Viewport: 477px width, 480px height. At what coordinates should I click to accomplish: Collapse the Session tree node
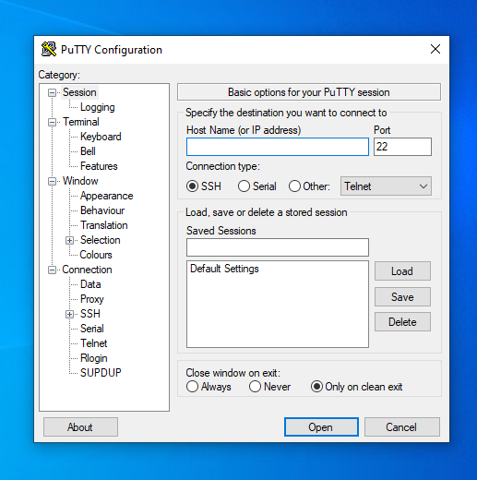[x=52, y=92]
